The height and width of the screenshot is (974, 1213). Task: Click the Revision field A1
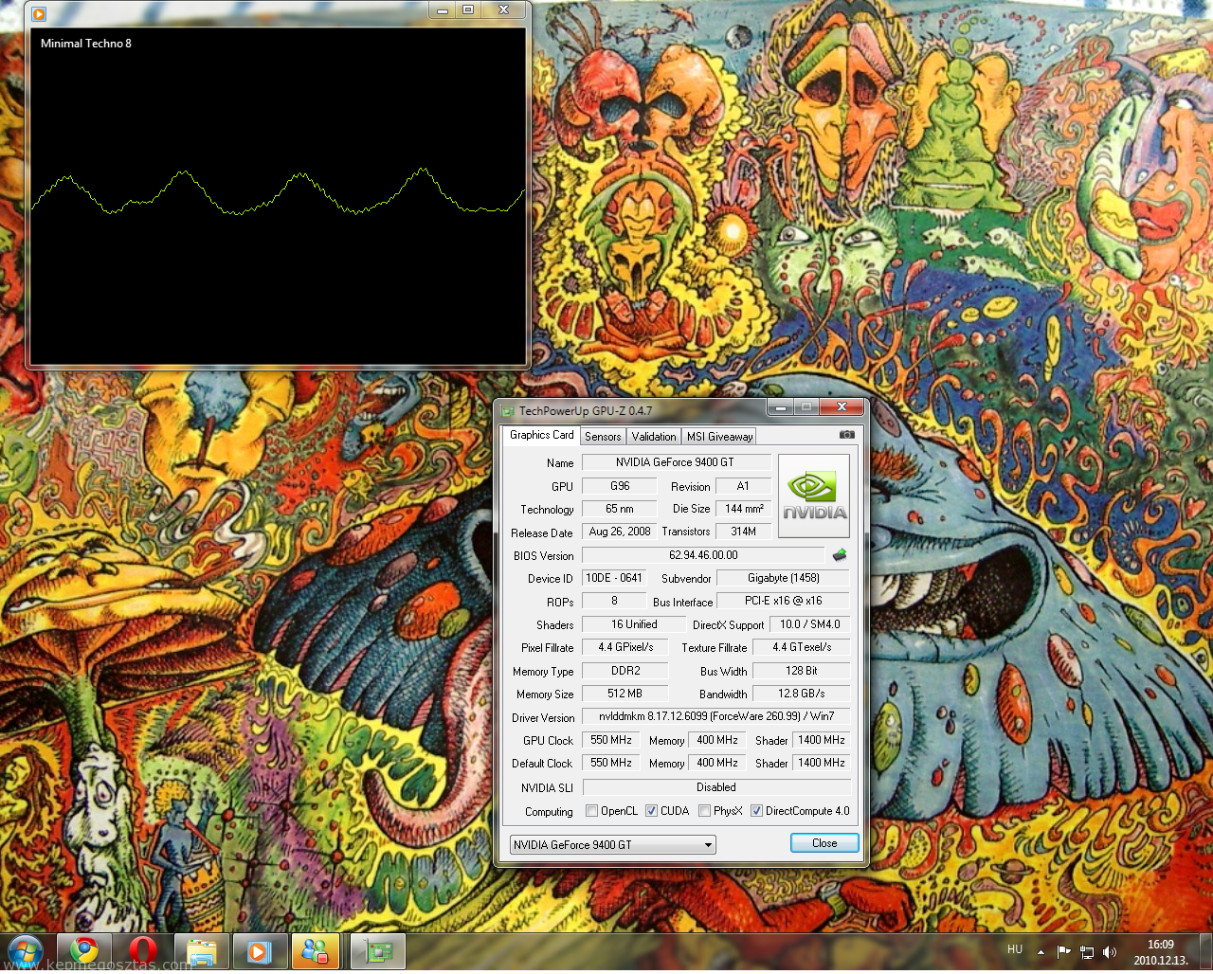743,486
